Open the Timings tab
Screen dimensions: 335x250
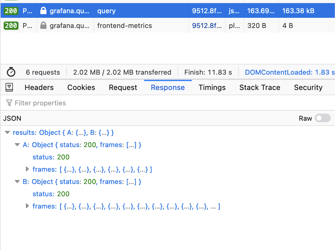[x=212, y=87]
